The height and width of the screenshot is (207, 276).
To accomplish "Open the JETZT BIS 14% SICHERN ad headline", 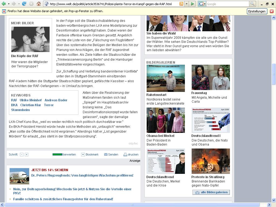I will (x=50, y=170).
